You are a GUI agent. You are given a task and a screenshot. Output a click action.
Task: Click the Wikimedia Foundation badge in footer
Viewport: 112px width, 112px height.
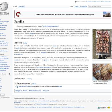pos(102,107)
